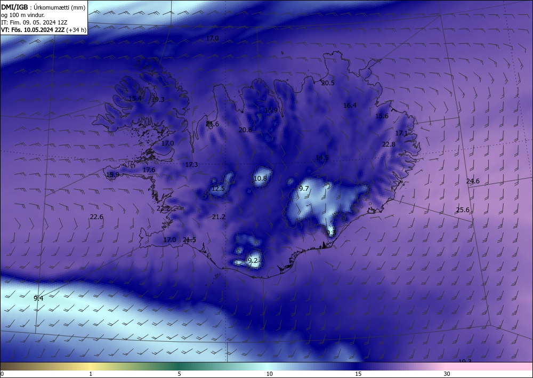
Task: Click the legend tick label 5
Action: [179, 374]
